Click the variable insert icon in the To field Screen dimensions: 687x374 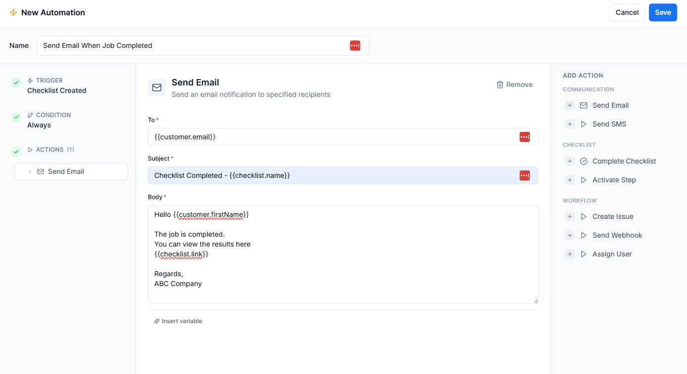pos(525,137)
